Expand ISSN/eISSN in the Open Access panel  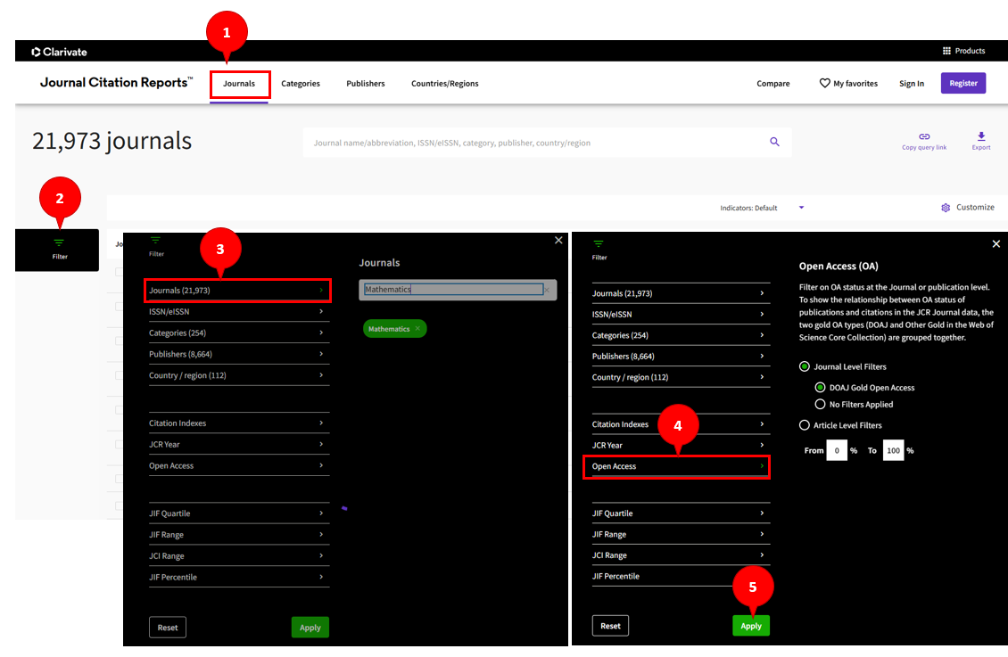[x=681, y=314]
